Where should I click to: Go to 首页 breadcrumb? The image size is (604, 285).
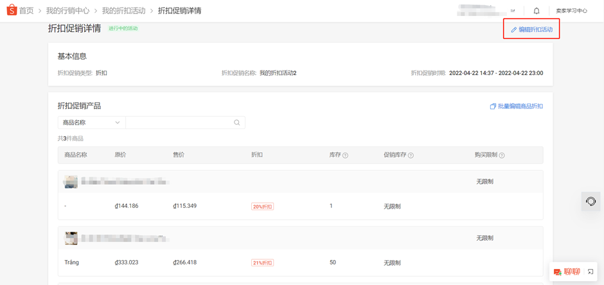coord(26,11)
